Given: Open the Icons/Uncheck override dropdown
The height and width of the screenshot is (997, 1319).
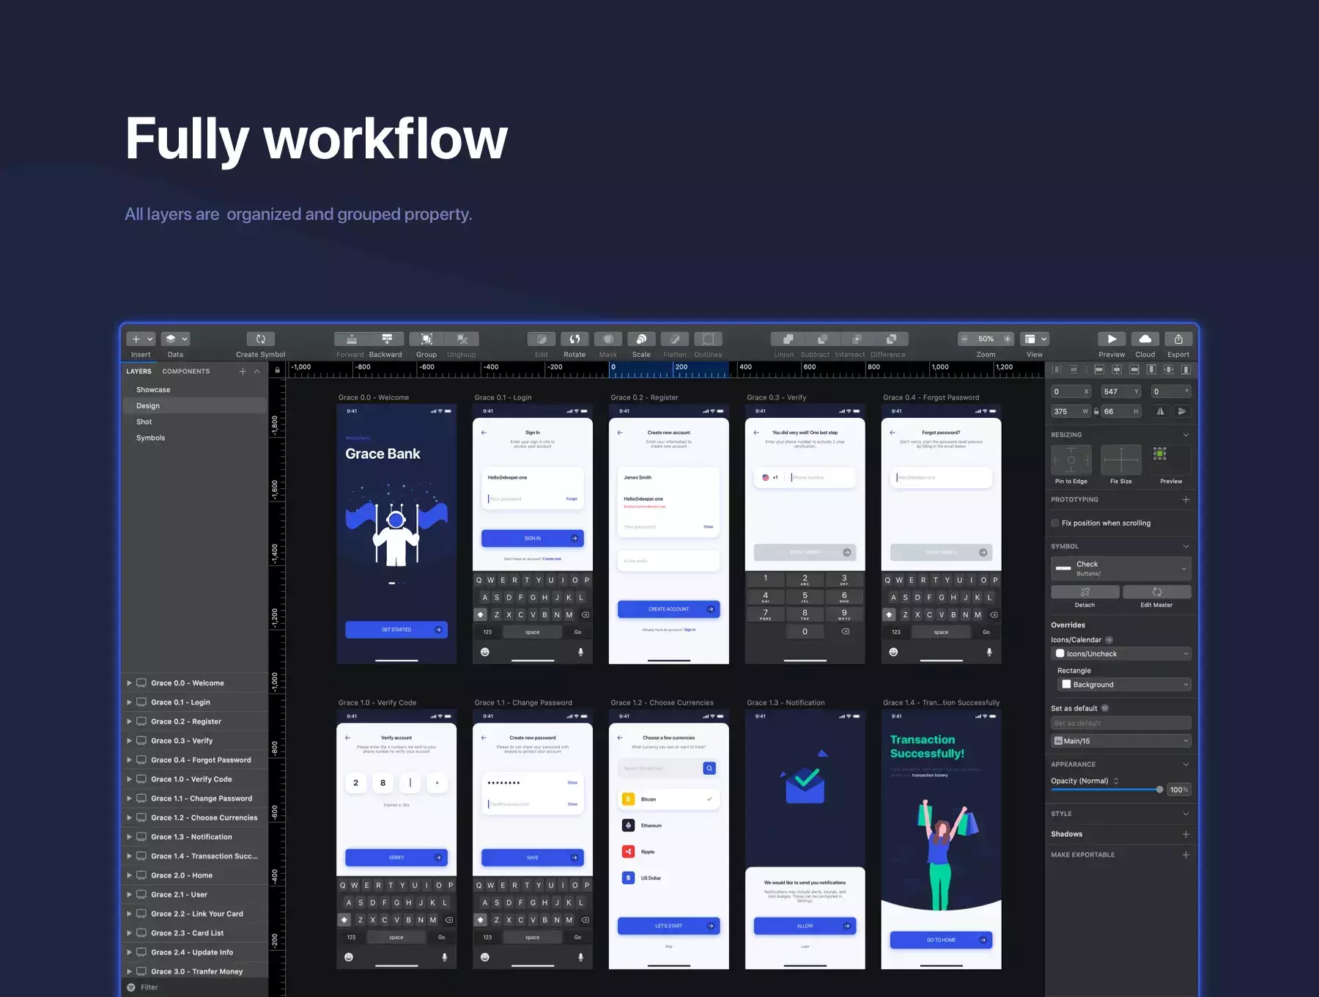Looking at the screenshot, I should click(x=1120, y=654).
